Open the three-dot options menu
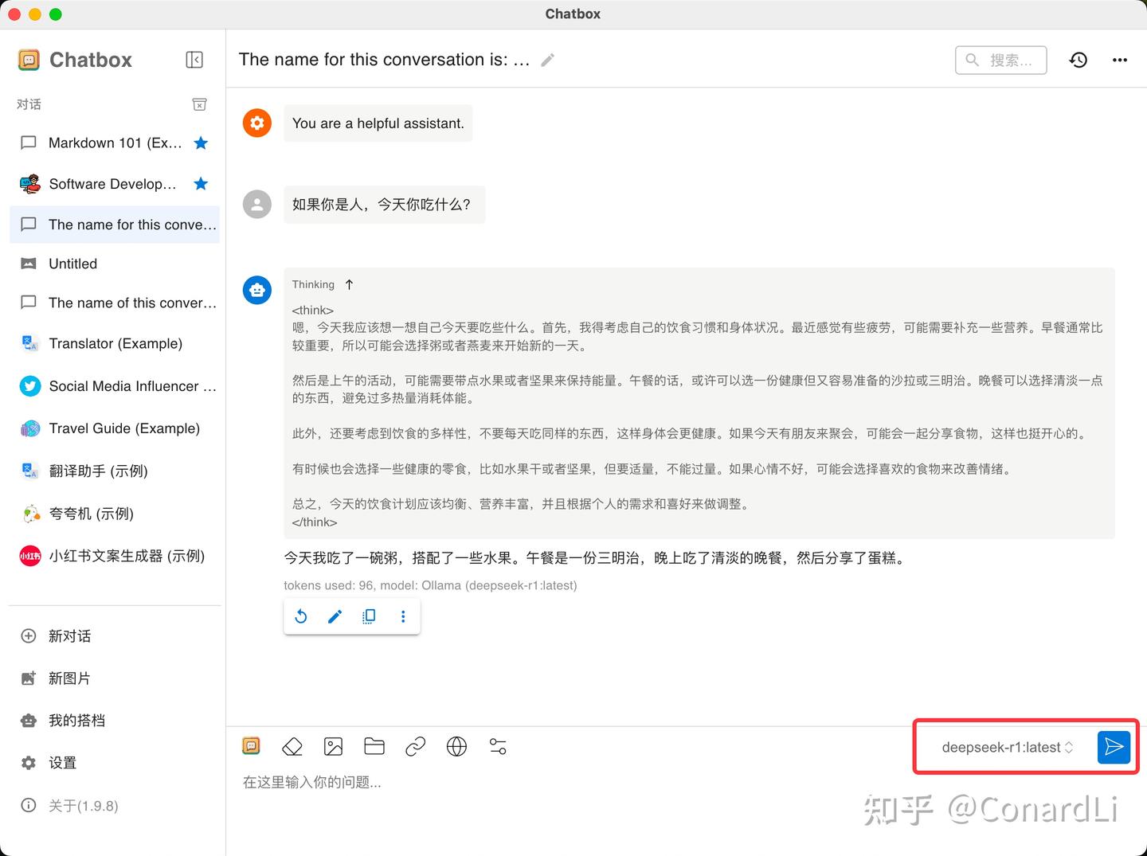 click(1120, 60)
